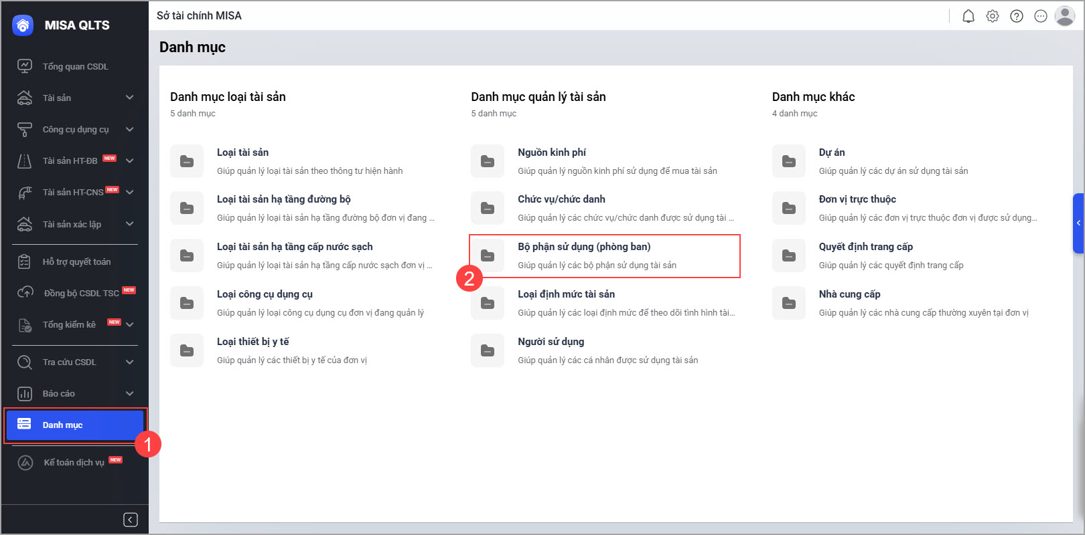The width and height of the screenshot is (1085, 535).
Task: Open Nhà cung cấp category link
Action: click(849, 294)
